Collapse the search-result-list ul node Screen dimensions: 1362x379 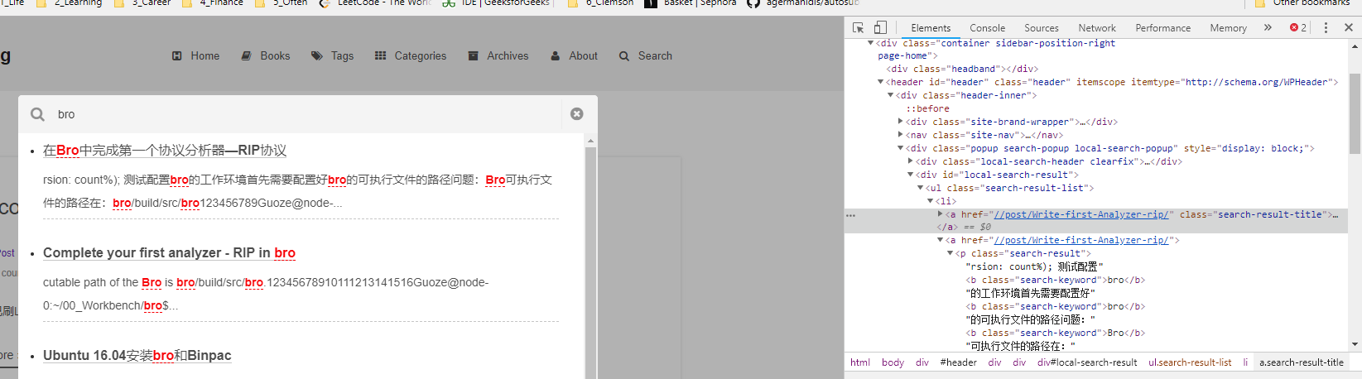[920, 188]
